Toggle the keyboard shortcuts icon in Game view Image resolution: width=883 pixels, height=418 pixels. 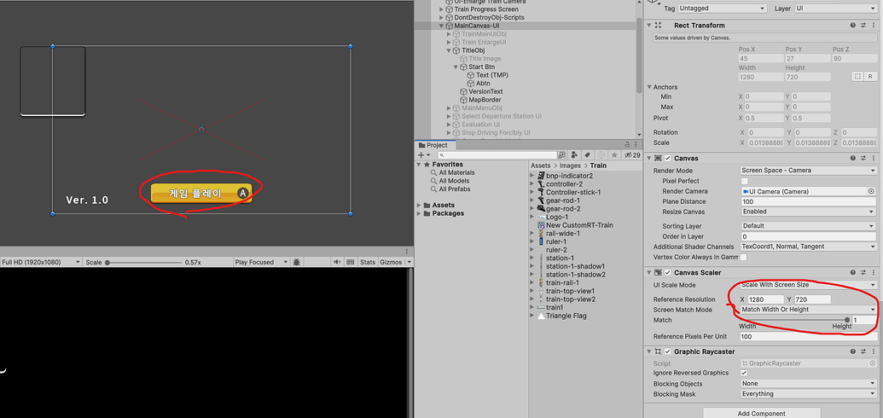click(x=350, y=262)
